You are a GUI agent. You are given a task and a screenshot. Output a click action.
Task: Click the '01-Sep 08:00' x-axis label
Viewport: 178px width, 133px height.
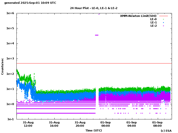(x=157, y=124)
